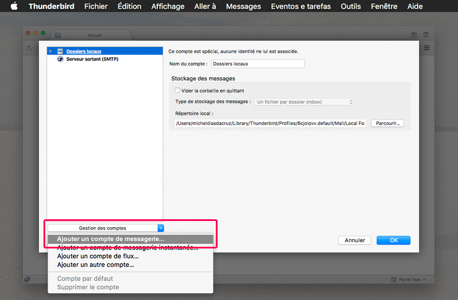Click the Accueil tab folder icon
The width and height of the screenshot is (458, 300).
(x=58, y=35)
